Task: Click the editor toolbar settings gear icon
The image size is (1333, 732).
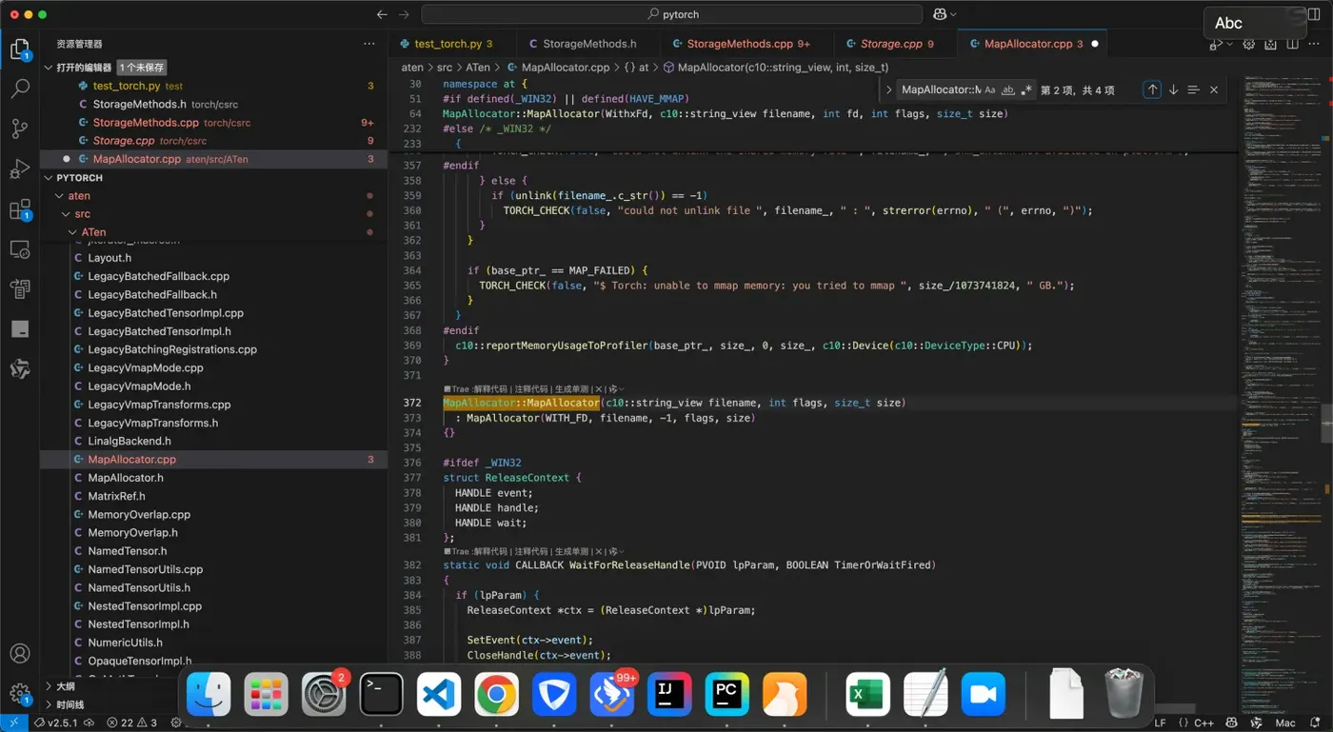Action: pos(1249,44)
